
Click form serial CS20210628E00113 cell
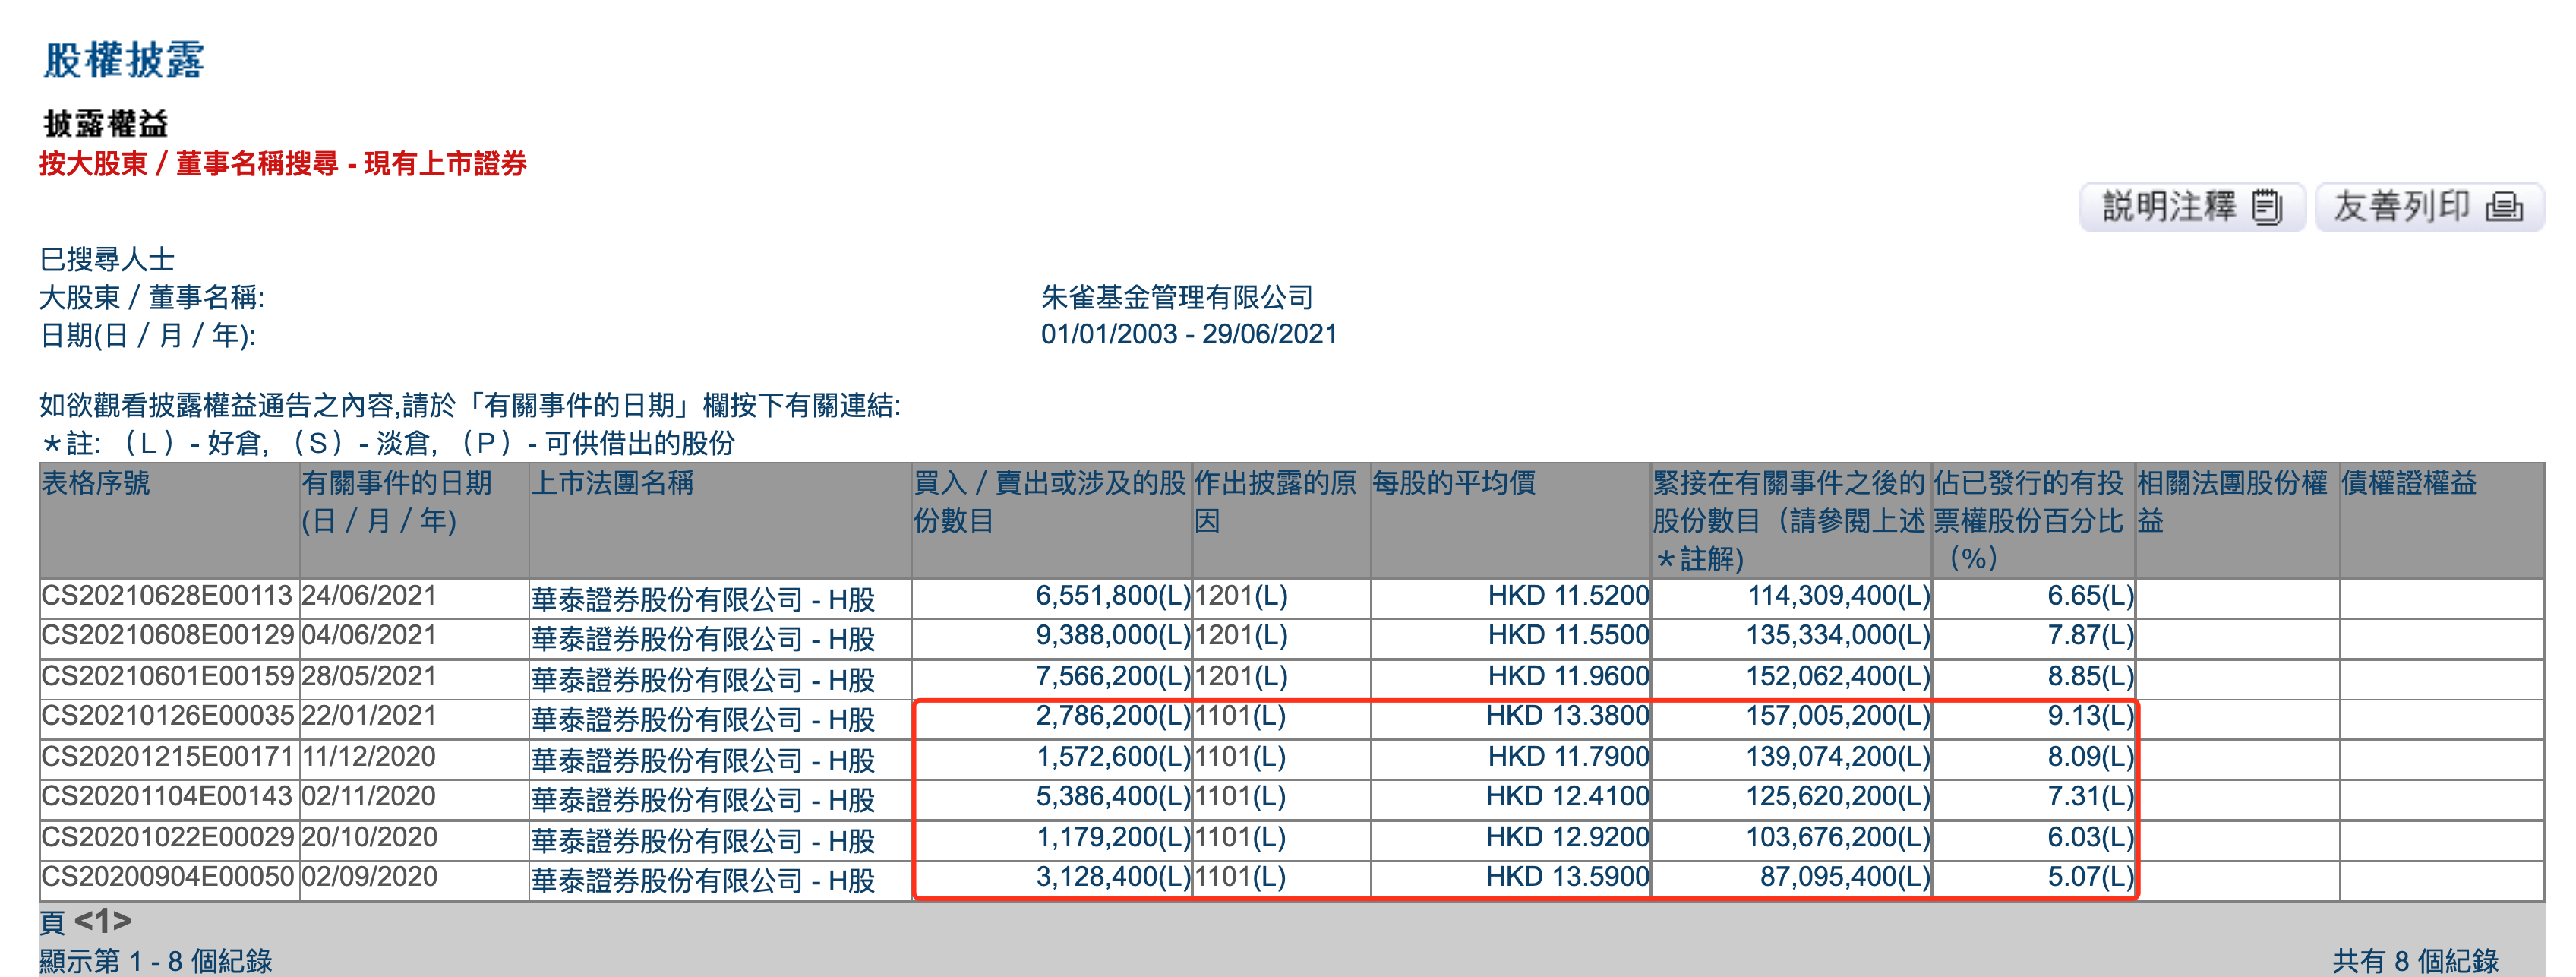point(166,596)
